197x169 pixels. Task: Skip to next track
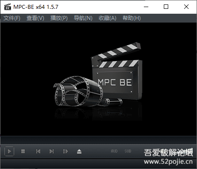point(51,151)
